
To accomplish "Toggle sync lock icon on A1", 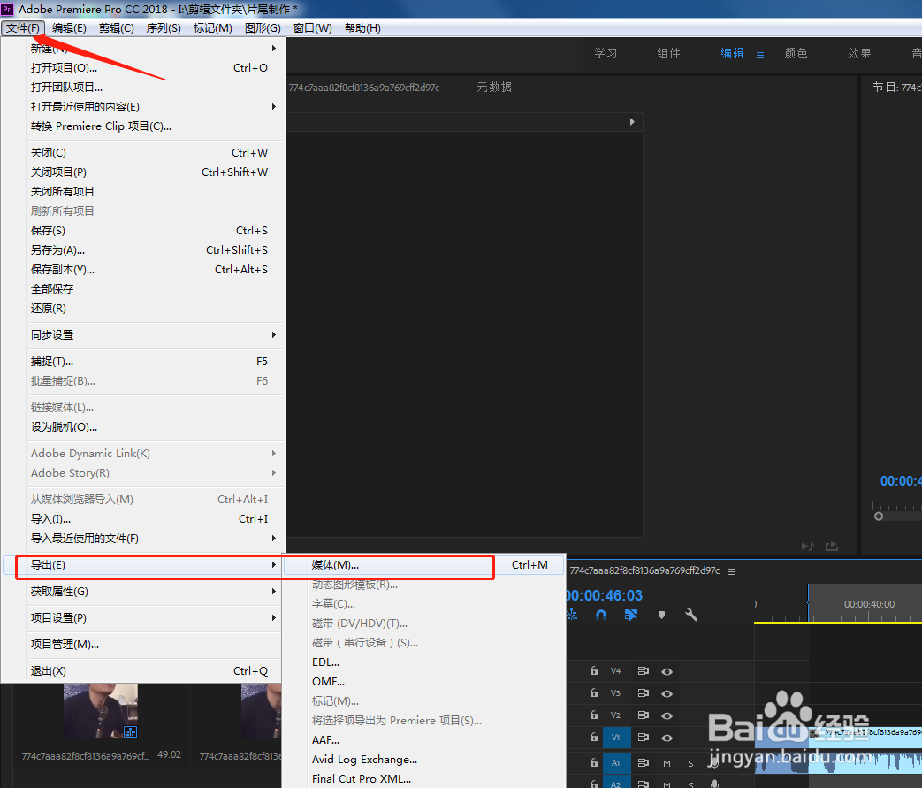I will (644, 762).
